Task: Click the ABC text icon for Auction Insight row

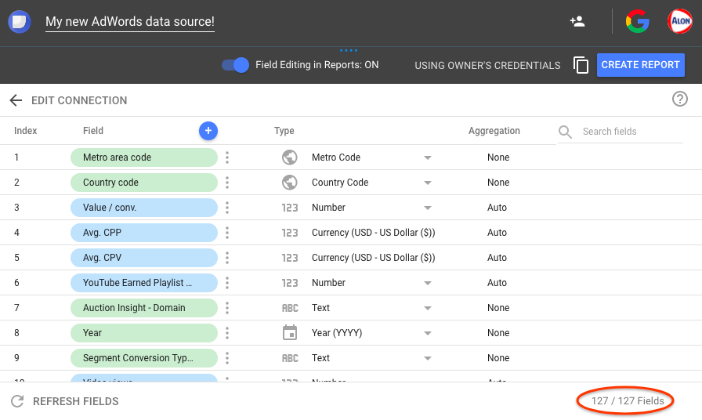Action: [290, 308]
